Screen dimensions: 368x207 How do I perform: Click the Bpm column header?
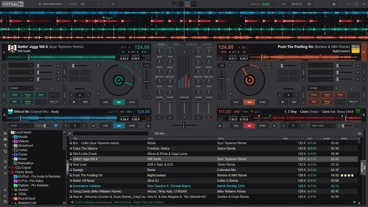click(285, 138)
